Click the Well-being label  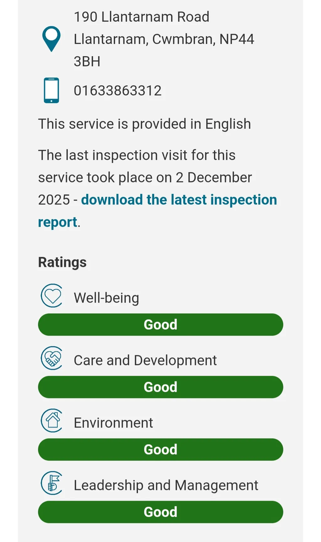106,298
